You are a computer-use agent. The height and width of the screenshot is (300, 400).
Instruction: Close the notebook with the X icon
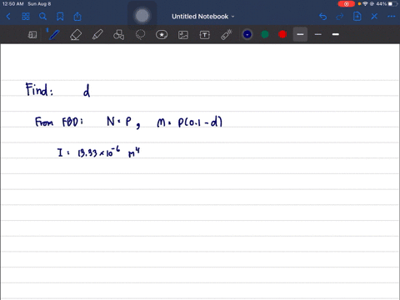pyautogui.click(x=374, y=17)
